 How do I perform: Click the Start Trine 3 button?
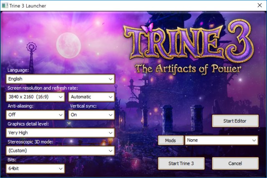[x=181, y=163]
